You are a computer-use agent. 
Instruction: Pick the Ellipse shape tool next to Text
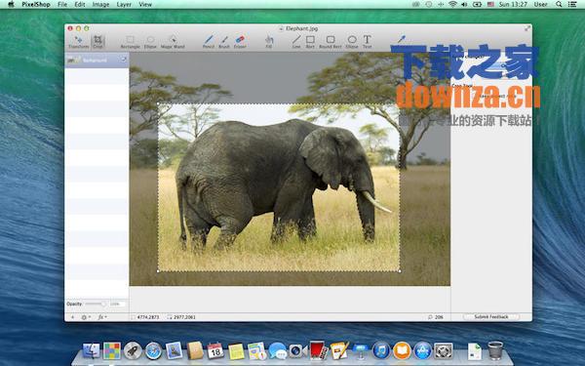click(x=352, y=42)
